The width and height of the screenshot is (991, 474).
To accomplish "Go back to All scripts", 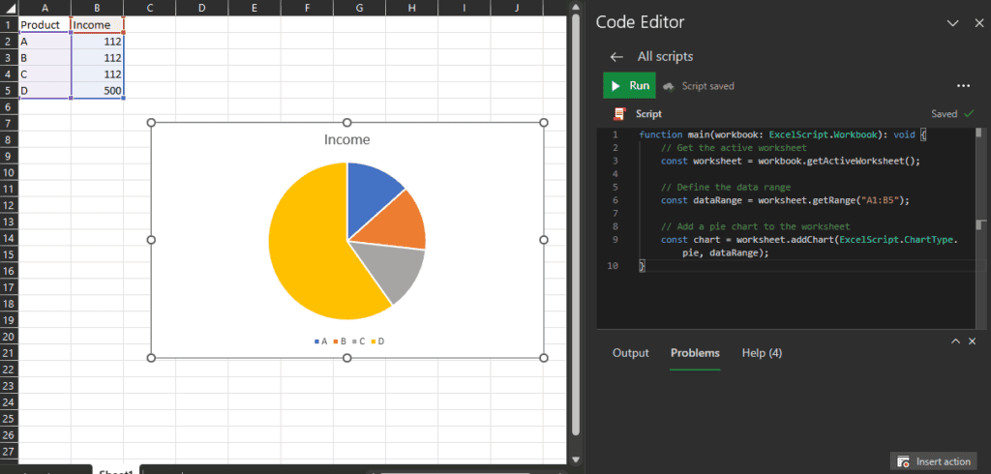I will [616, 57].
